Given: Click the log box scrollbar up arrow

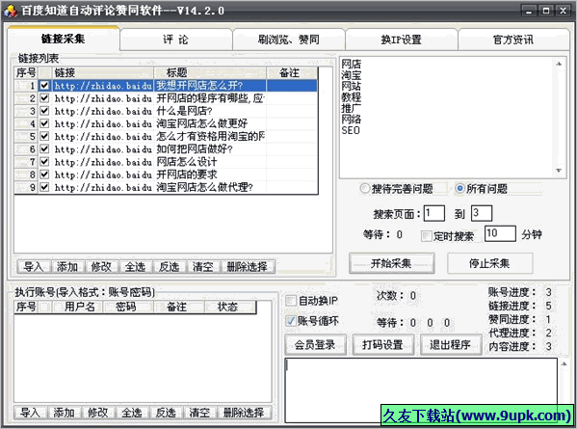Looking at the screenshot, I should [x=564, y=363].
